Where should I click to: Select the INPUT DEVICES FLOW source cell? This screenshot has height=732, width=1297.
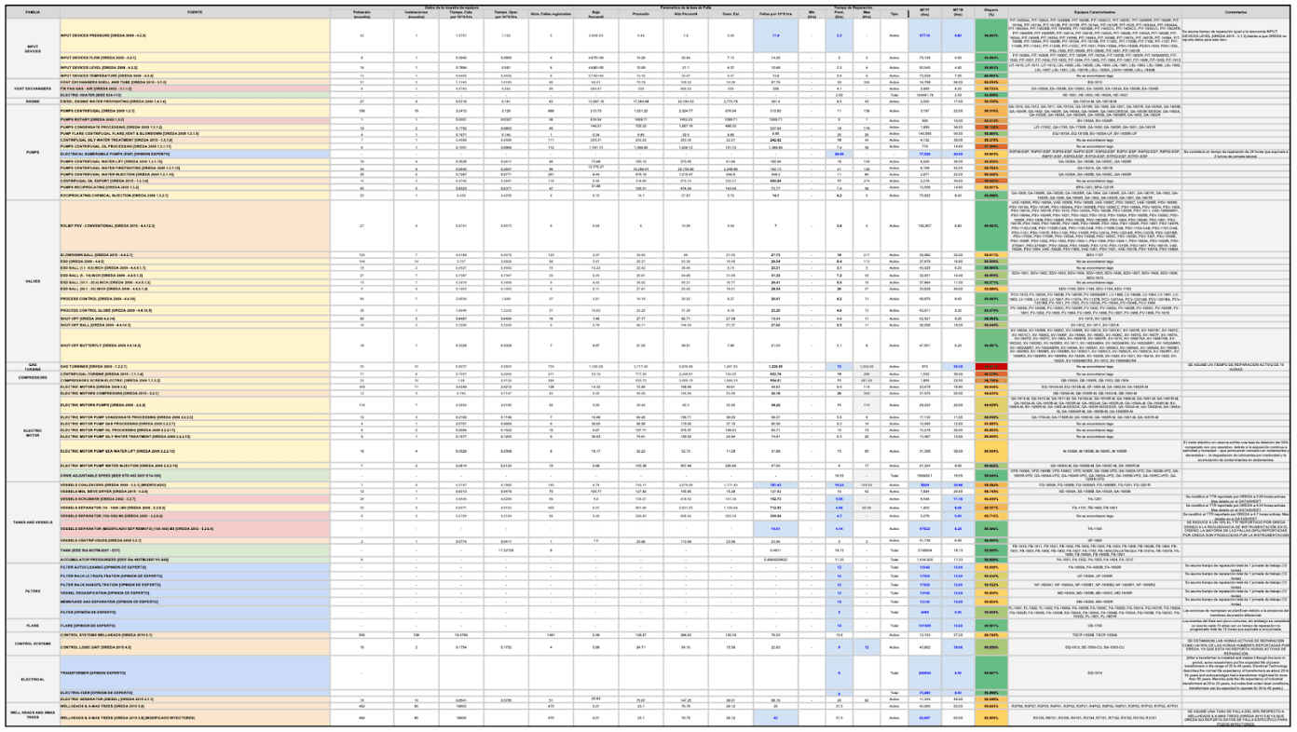pyautogui.click(x=195, y=58)
